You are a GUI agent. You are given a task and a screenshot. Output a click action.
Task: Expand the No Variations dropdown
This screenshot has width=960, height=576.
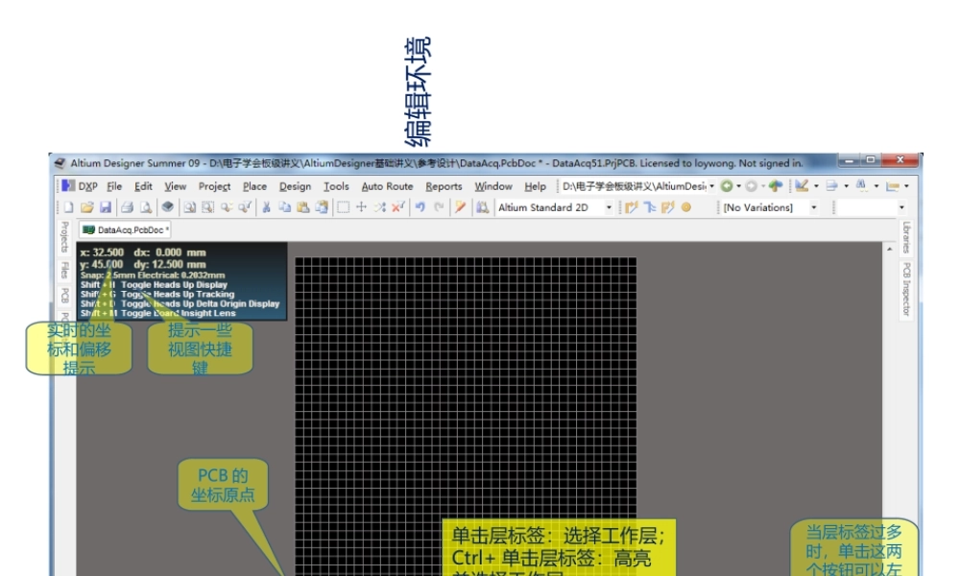[814, 207]
